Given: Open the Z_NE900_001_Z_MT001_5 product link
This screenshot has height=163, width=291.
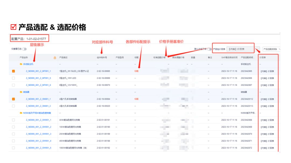Looking at the screenshot, I should [38, 78].
